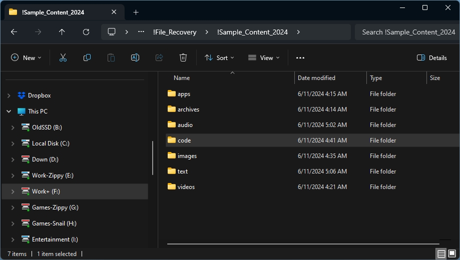
Task: Show hidden path ellipsis in address bar
Action: [141, 32]
